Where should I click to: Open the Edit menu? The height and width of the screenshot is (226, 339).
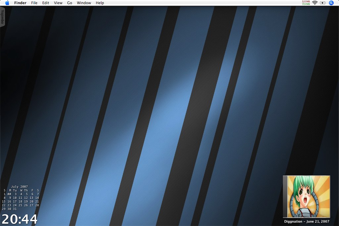click(46, 3)
